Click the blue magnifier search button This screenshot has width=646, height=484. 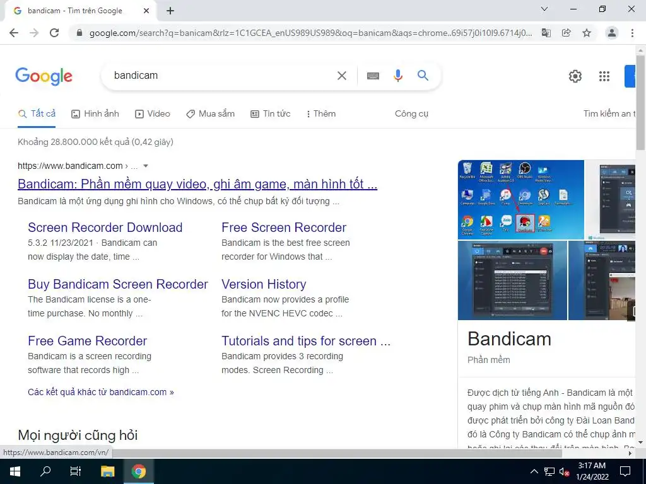pyautogui.click(x=423, y=76)
